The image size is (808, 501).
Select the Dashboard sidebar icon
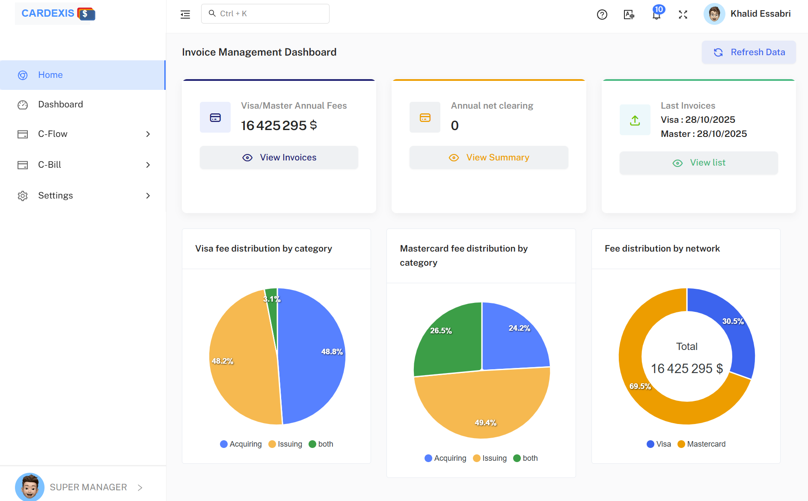pos(23,104)
